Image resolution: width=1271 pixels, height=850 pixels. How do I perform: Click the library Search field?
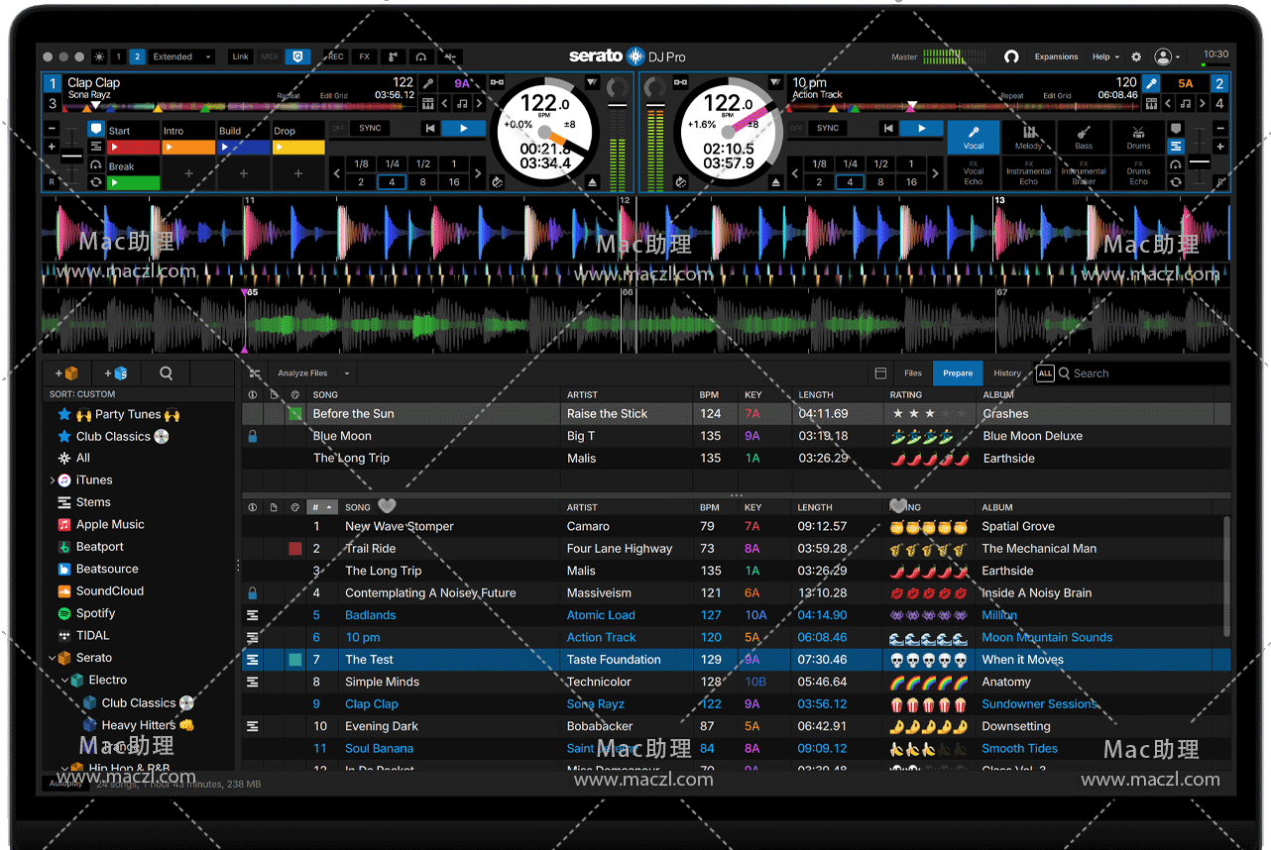1140,373
